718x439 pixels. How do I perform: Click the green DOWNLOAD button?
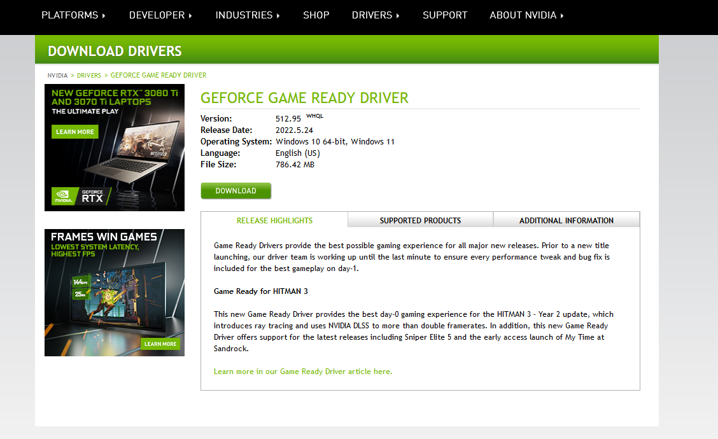click(236, 190)
